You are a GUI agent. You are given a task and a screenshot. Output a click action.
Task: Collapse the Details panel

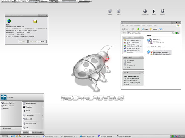(x=142, y=73)
